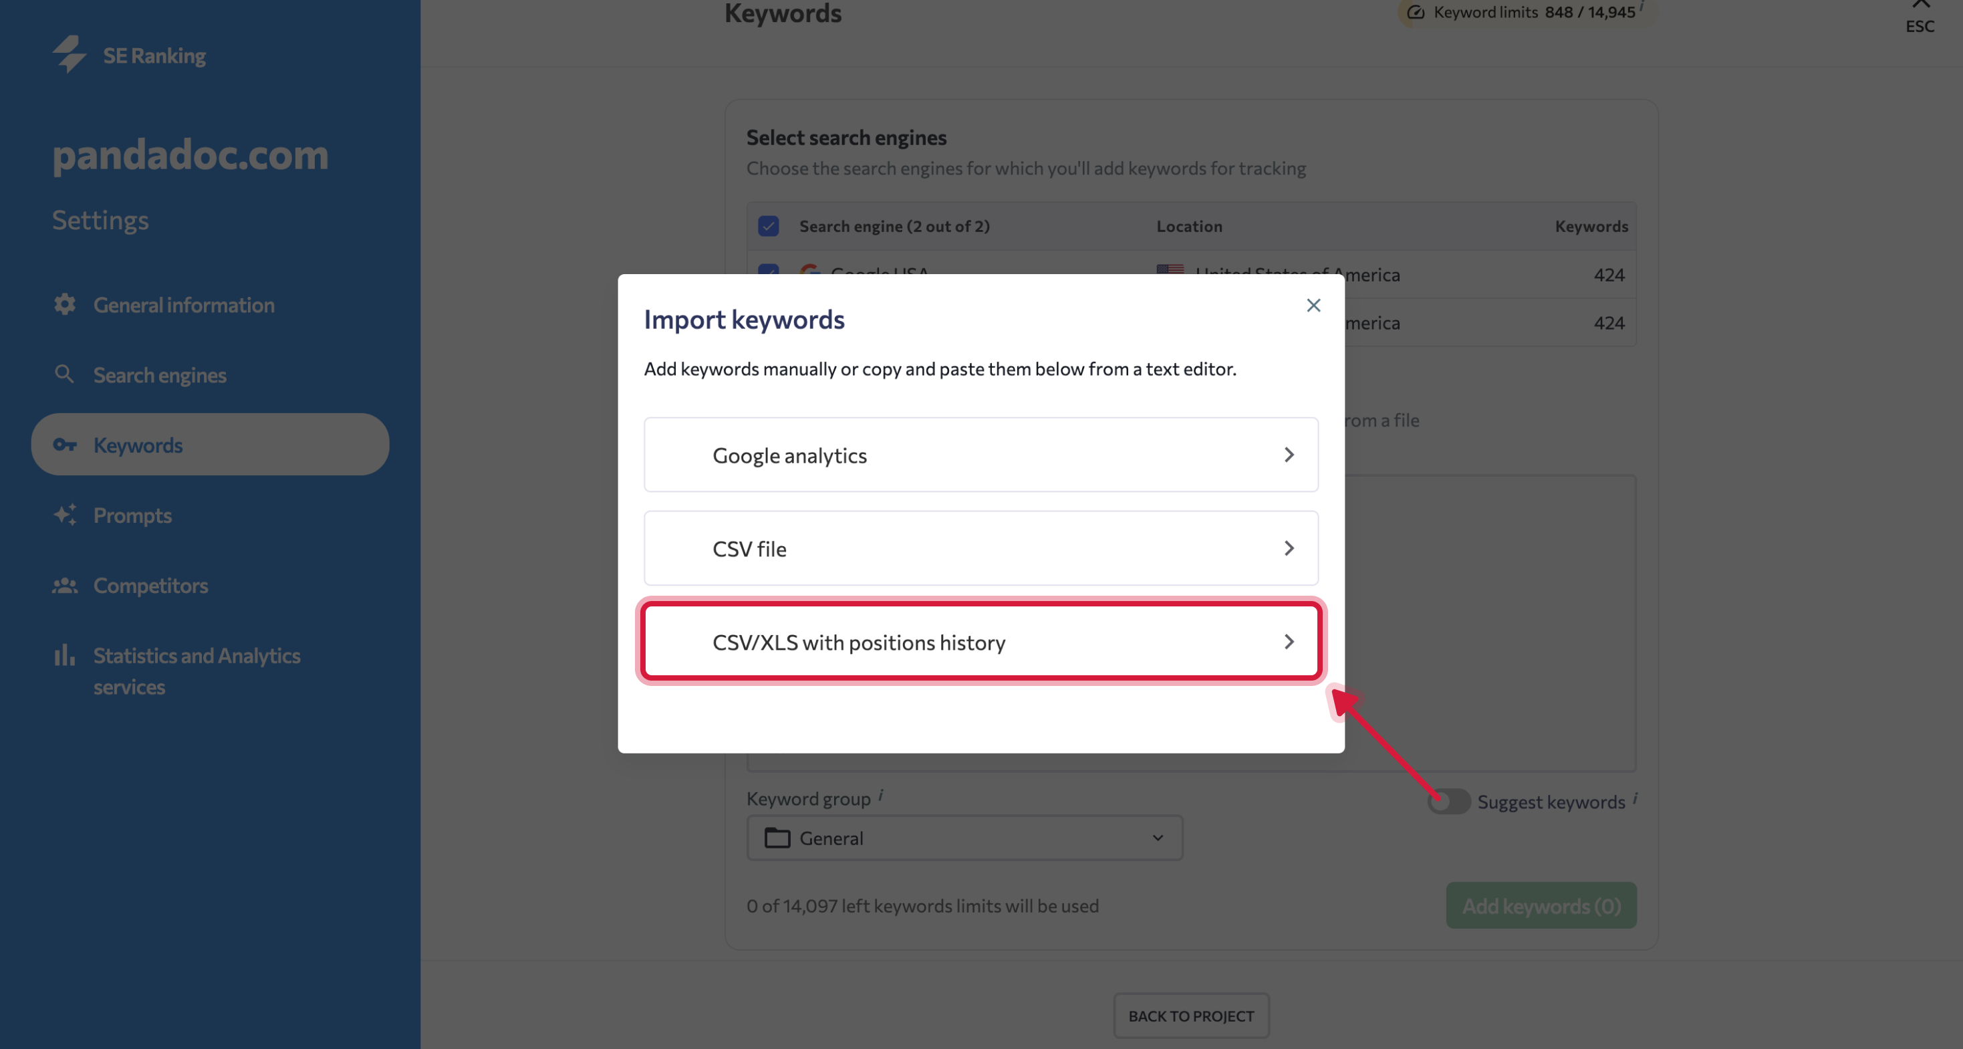The width and height of the screenshot is (1963, 1049).
Task: Click the Add keywords button
Action: click(1540, 906)
